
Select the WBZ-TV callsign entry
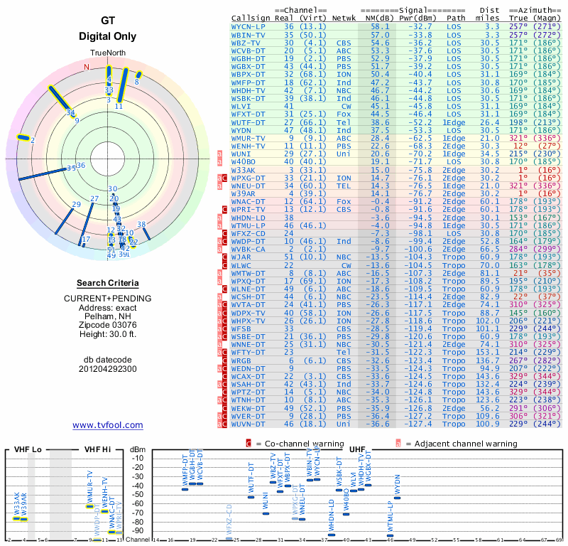[x=246, y=43]
